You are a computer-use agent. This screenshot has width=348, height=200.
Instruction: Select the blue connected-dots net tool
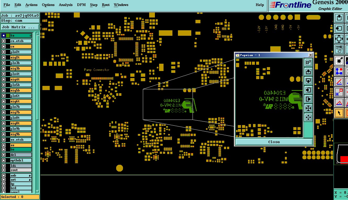pyautogui.click(x=339, y=71)
